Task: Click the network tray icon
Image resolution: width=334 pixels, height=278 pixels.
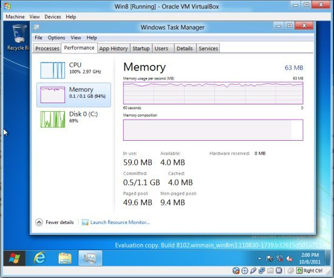Action: coord(279,259)
